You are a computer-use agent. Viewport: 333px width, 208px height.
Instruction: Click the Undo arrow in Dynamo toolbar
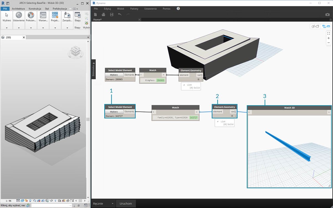click(x=120, y=14)
